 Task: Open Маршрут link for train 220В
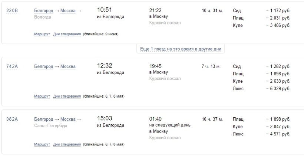coord(42,34)
